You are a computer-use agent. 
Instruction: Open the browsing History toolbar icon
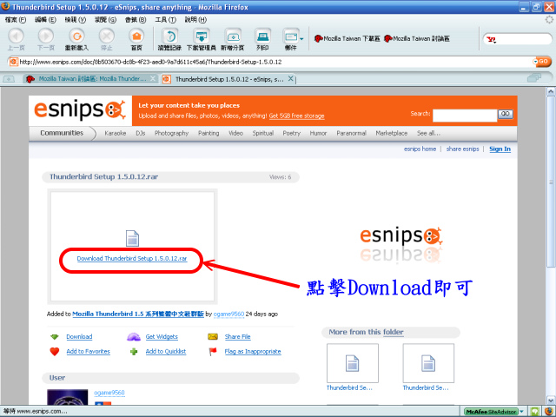[170, 36]
